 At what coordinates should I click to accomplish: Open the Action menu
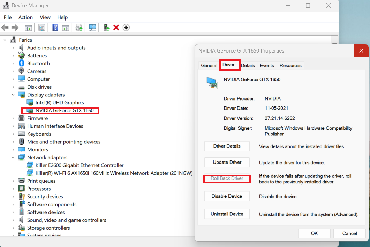pos(25,17)
